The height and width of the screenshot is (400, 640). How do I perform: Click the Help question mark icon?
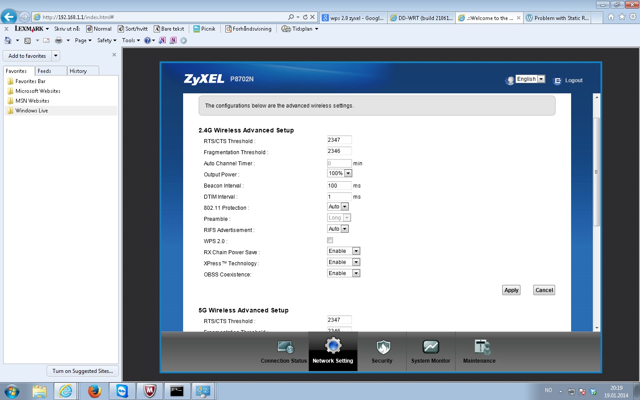pos(148,40)
